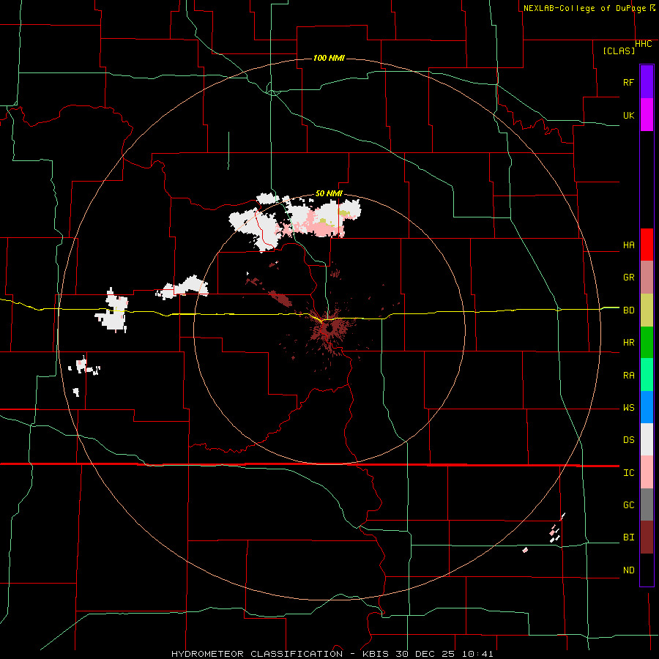This screenshot has height=659, width=659.
Task: Click the HA red legend swatch
Action: tap(647, 245)
